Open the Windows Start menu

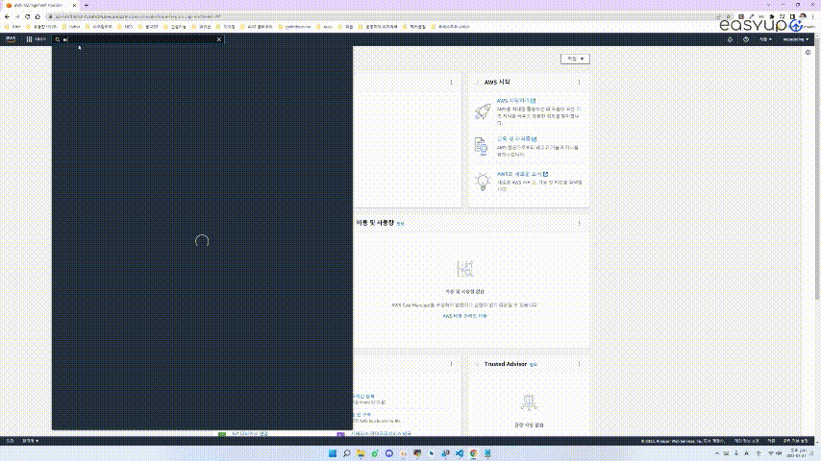333,453
